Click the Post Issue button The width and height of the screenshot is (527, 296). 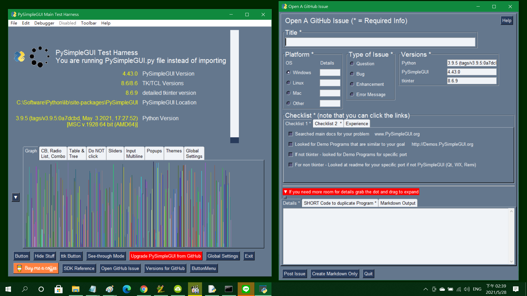(x=294, y=274)
